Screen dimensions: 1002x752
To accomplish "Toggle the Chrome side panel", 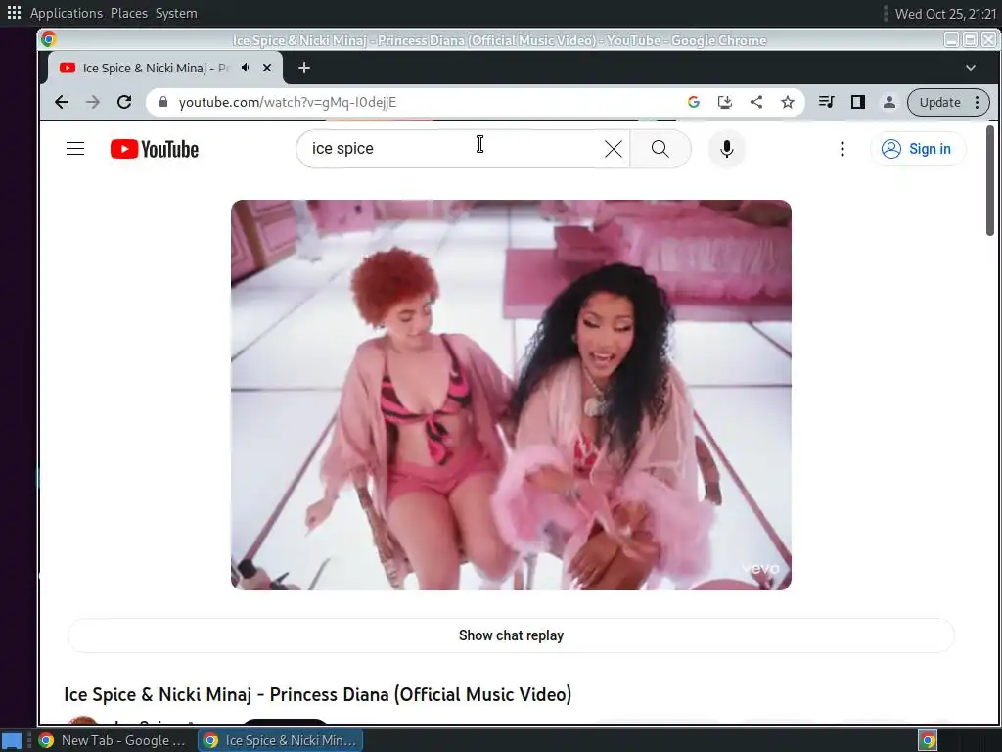I will pos(857,102).
